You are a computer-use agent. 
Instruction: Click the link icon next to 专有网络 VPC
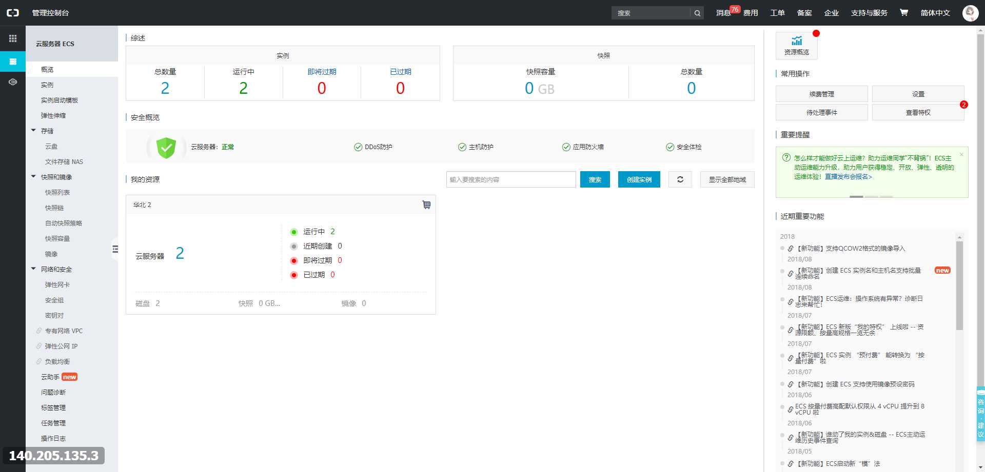pos(39,331)
